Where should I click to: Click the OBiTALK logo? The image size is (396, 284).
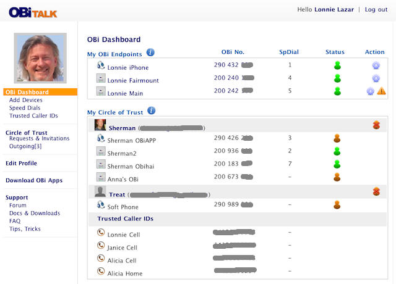33,11
